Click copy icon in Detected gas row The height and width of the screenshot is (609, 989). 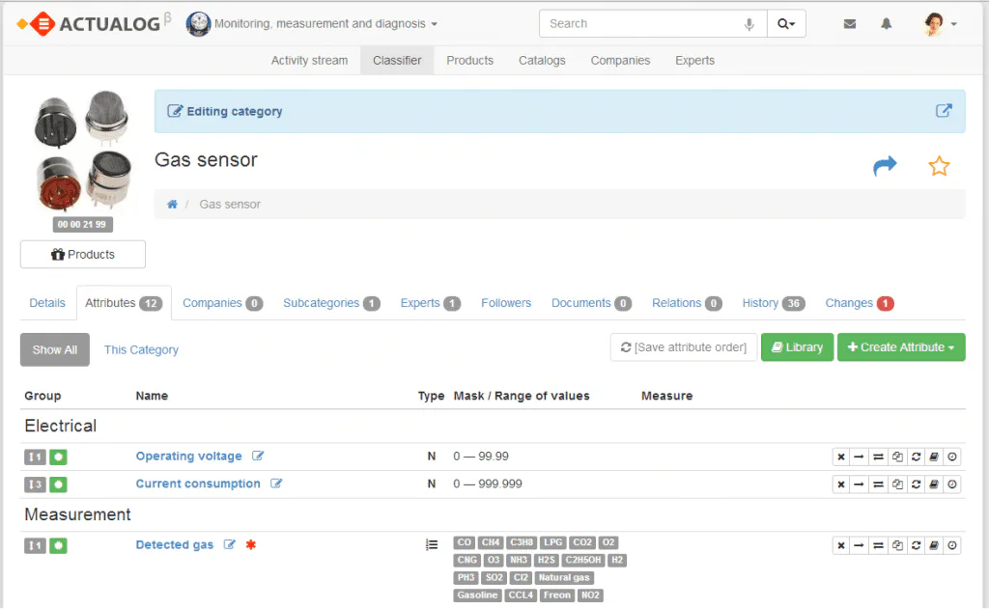pos(897,546)
